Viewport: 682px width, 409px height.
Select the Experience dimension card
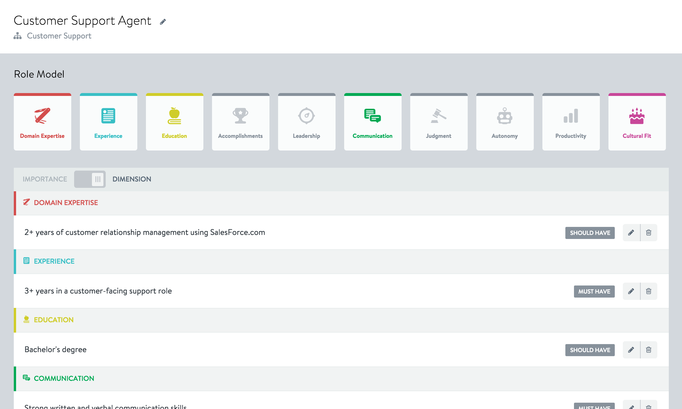[109, 122]
